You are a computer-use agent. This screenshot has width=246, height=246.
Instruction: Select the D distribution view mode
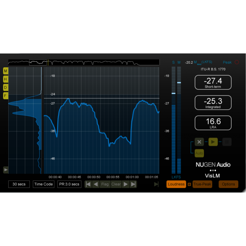(x=5, y=87)
